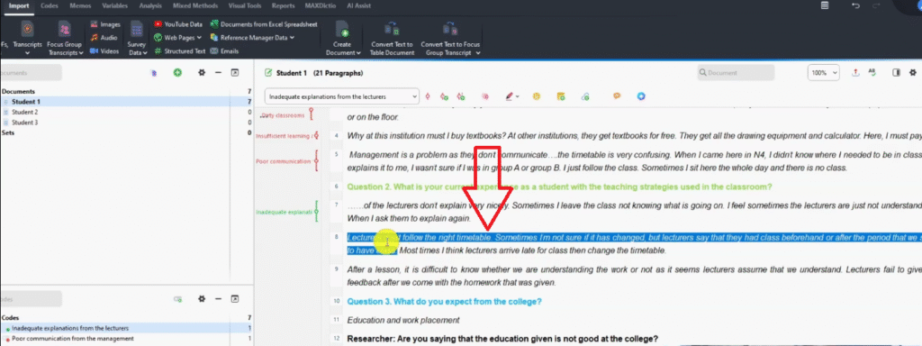922x346 pixels.
Task: Select the Sets row in documents
Action: [x=126, y=133]
